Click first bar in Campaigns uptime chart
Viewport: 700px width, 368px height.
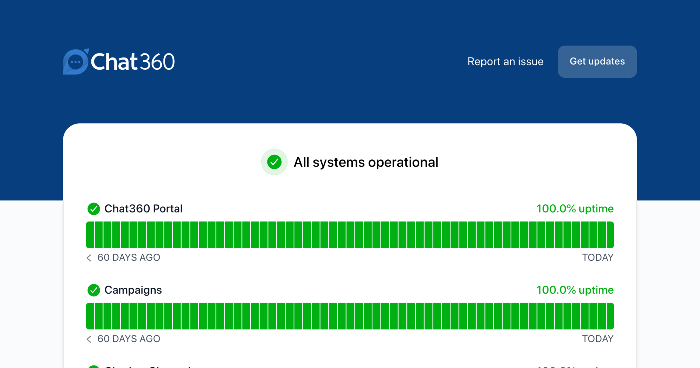pos(90,316)
